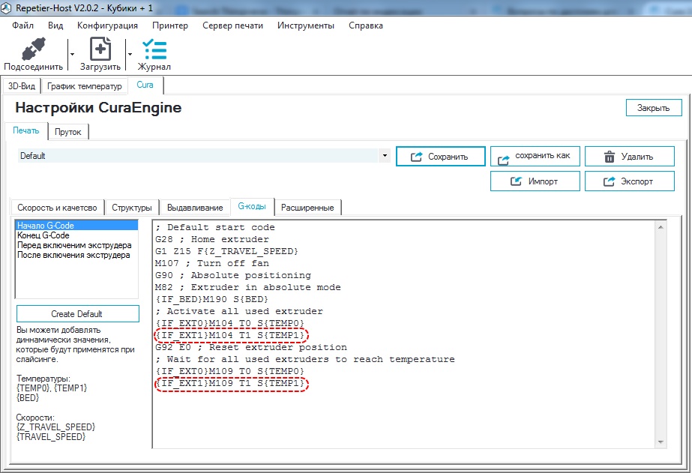Switch to the Пруток tab
The width and height of the screenshot is (692, 473).
tap(68, 132)
